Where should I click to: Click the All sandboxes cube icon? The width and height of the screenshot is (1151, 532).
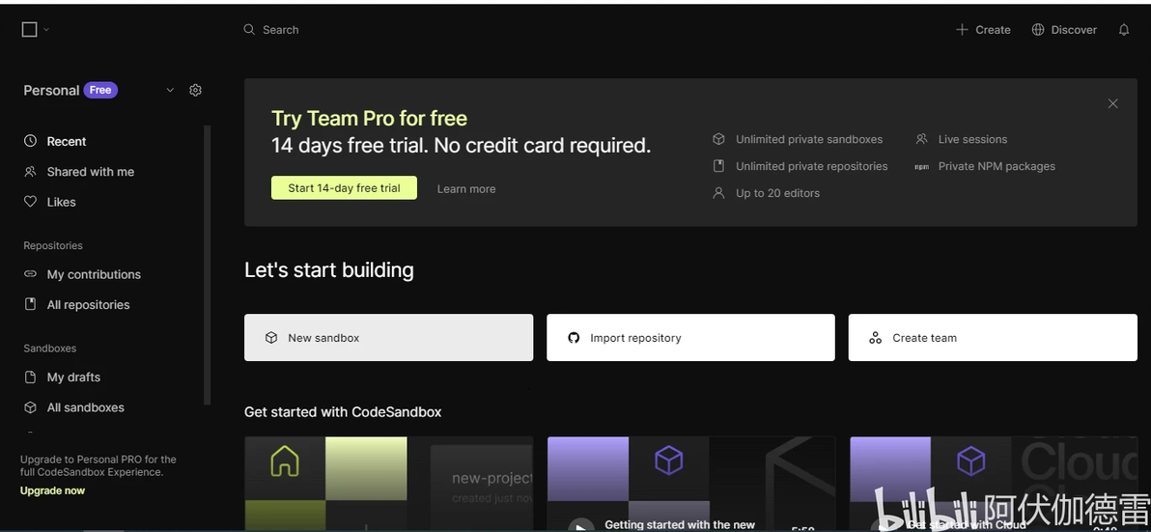30,407
